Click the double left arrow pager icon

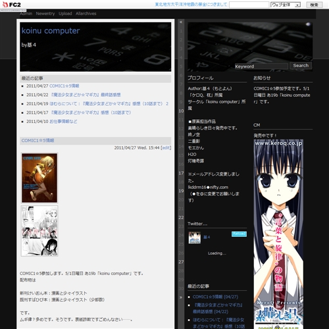coord(181,22)
